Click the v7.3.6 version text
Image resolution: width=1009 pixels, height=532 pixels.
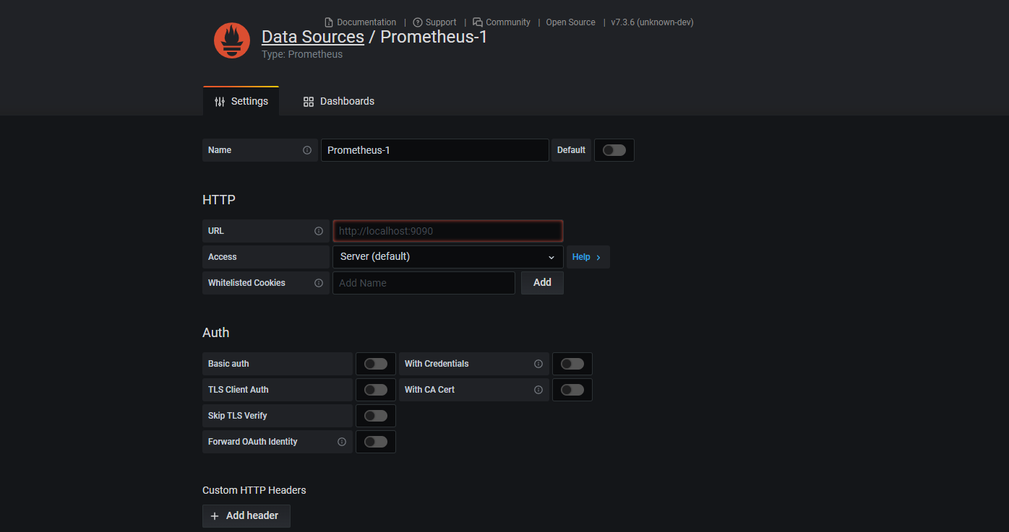(652, 22)
